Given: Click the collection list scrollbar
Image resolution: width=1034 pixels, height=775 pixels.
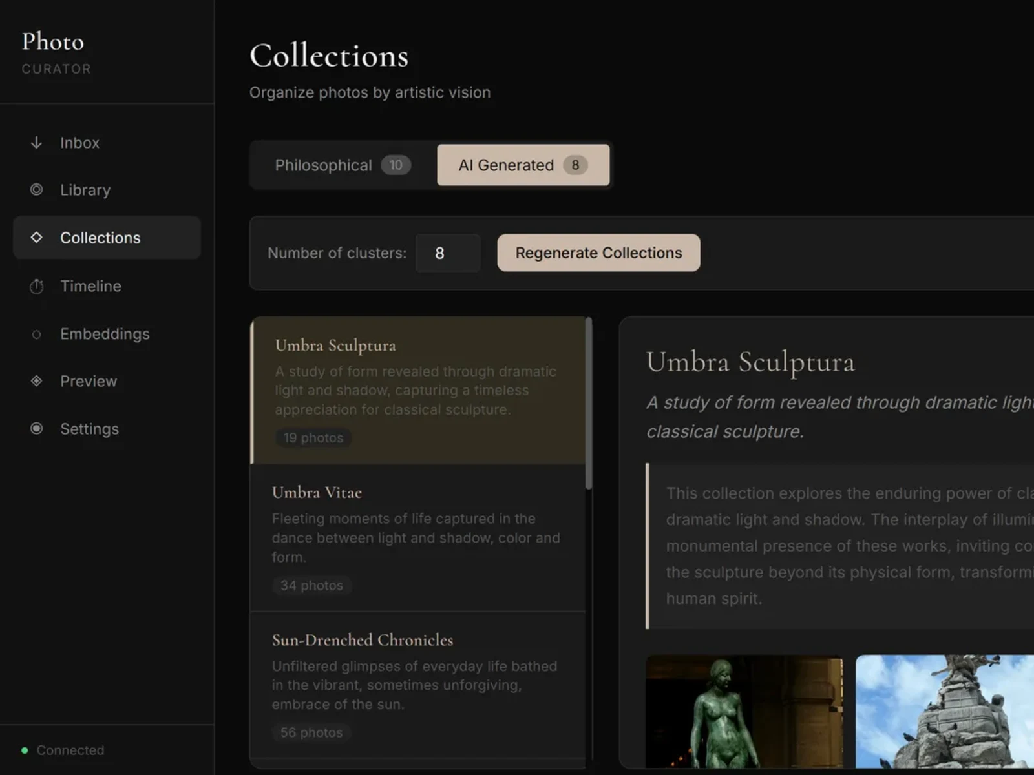Looking at the screenshot, I should point(589,404).
